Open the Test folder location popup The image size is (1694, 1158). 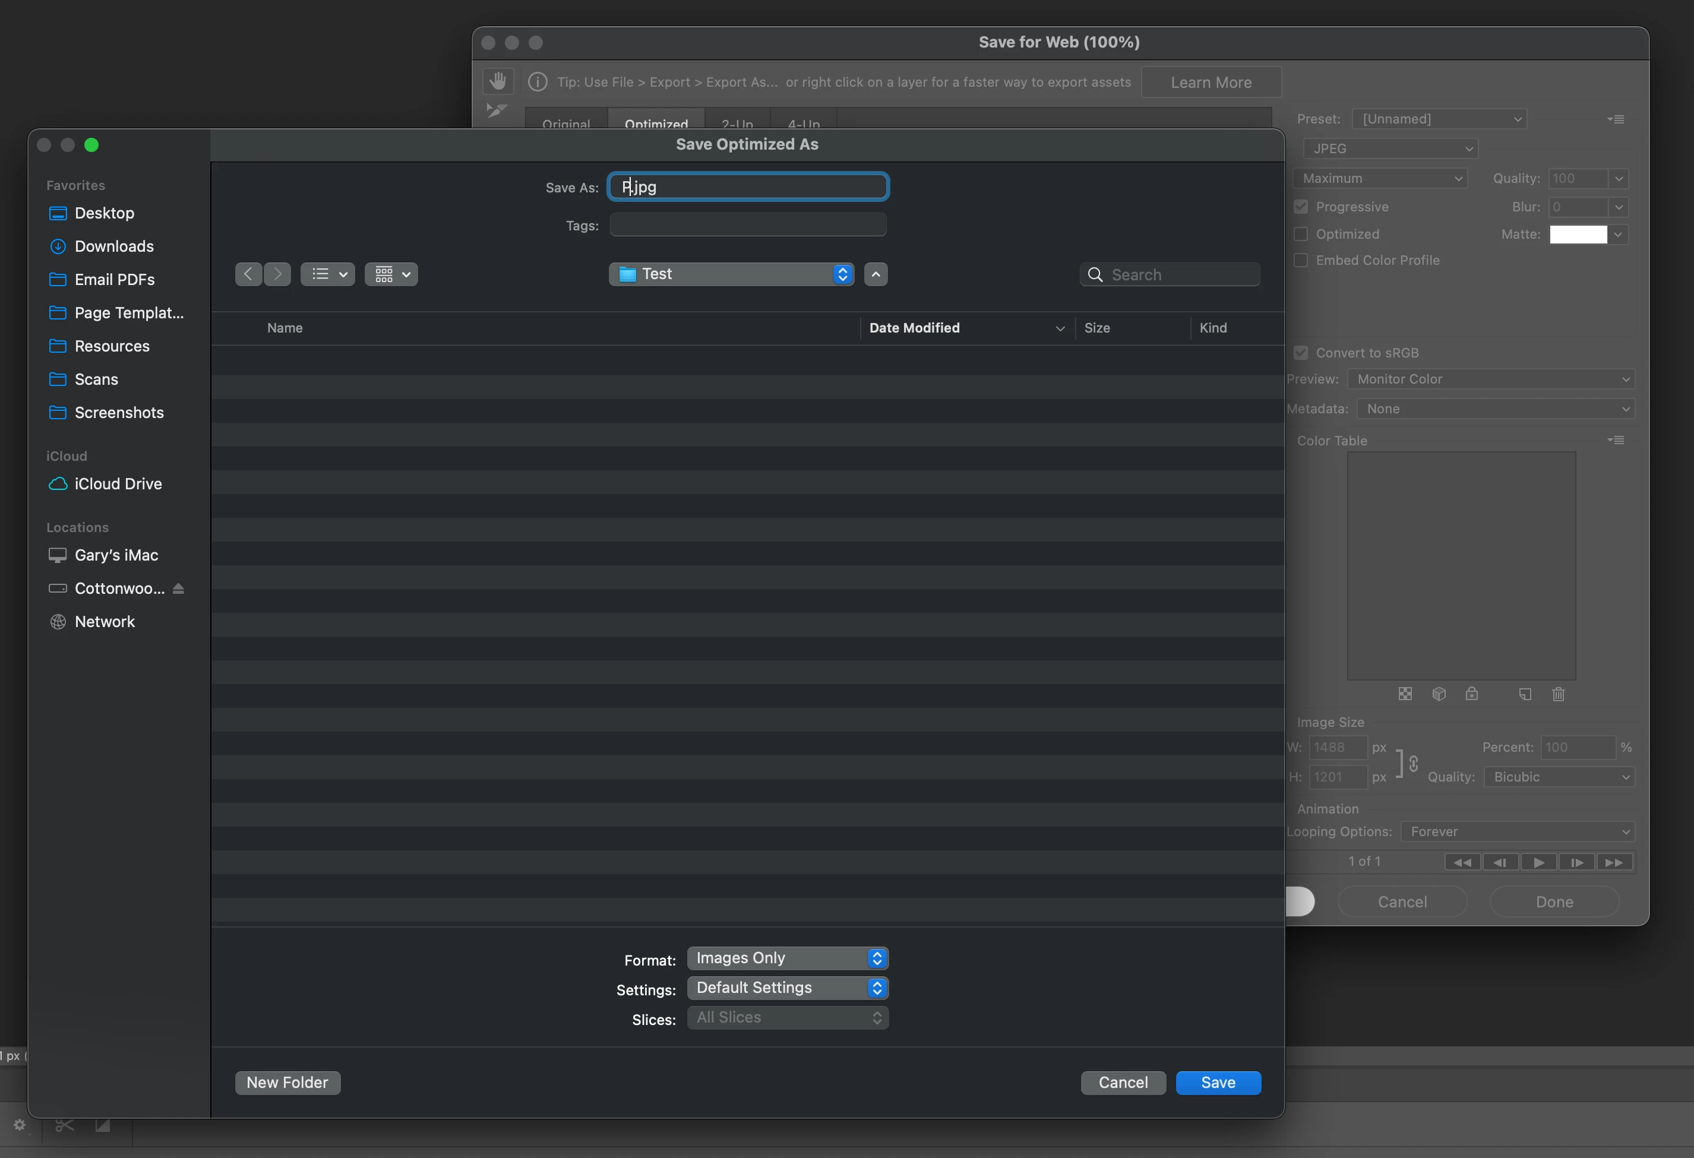tap(731, 274)
